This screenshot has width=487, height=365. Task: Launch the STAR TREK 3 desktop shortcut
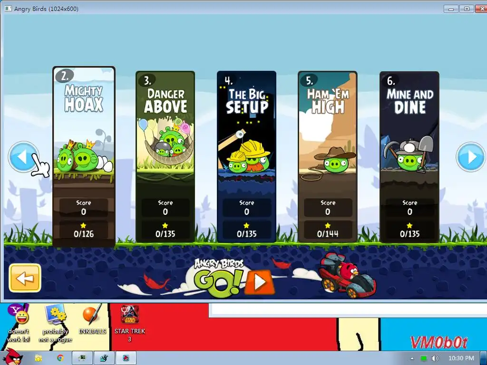(129, 323)
